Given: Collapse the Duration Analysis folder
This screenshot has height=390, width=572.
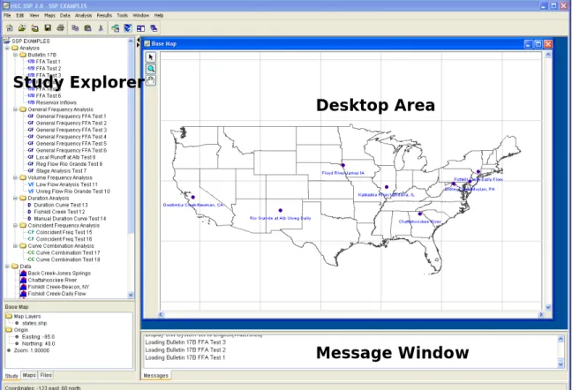Looking at the screenshot, I should click(15, 199).
